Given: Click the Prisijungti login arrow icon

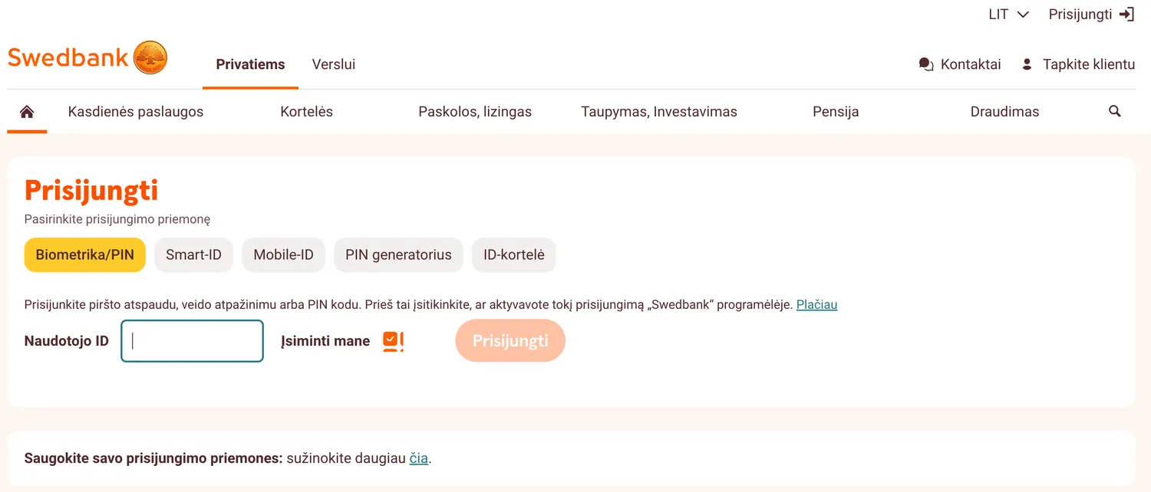Looking at the screenshot, I should (1126, 13).
